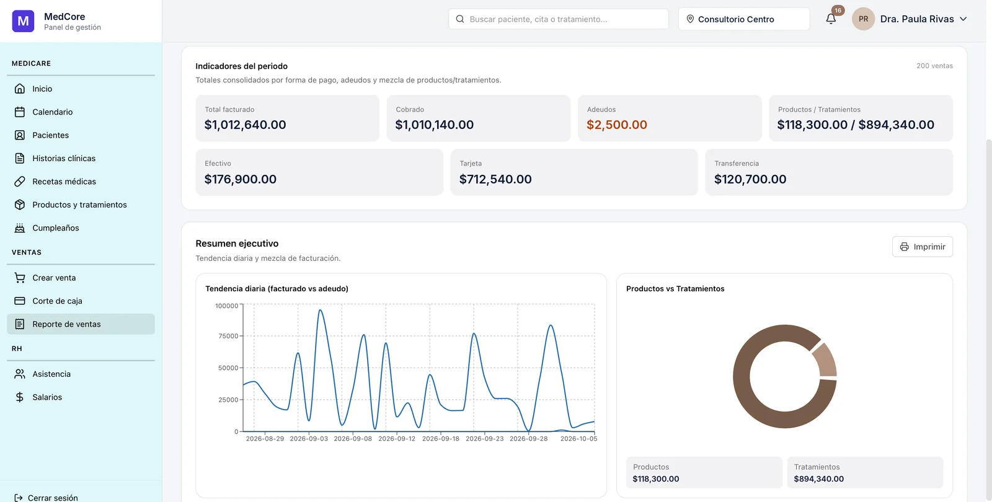992x502 pixels.
Task: Click the PR user avatar
Action: (x=863, y=19)
